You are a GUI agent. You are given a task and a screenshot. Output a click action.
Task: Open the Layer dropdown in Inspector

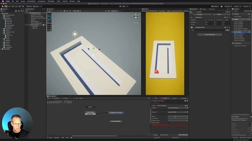point(223,14)
